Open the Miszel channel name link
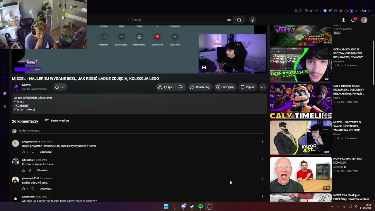Image resolution: width=375 pixels, height=211 pixels. pyautogui.click(x=27, y=85)
